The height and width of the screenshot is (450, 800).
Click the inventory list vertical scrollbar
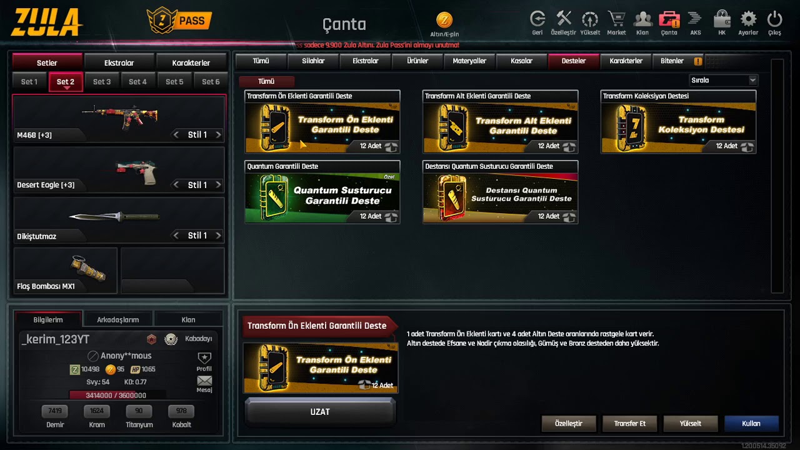(x=777, y=176)
